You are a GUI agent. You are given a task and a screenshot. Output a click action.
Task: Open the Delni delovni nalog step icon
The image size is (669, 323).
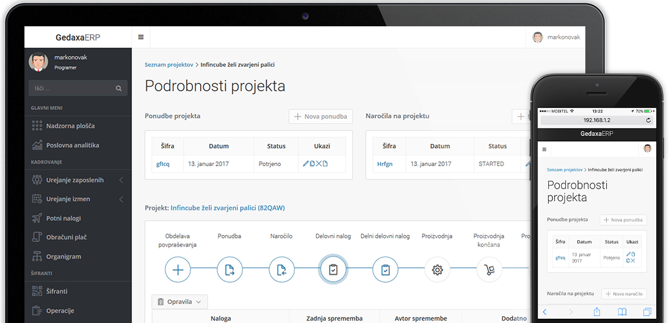tap(385, 269)
